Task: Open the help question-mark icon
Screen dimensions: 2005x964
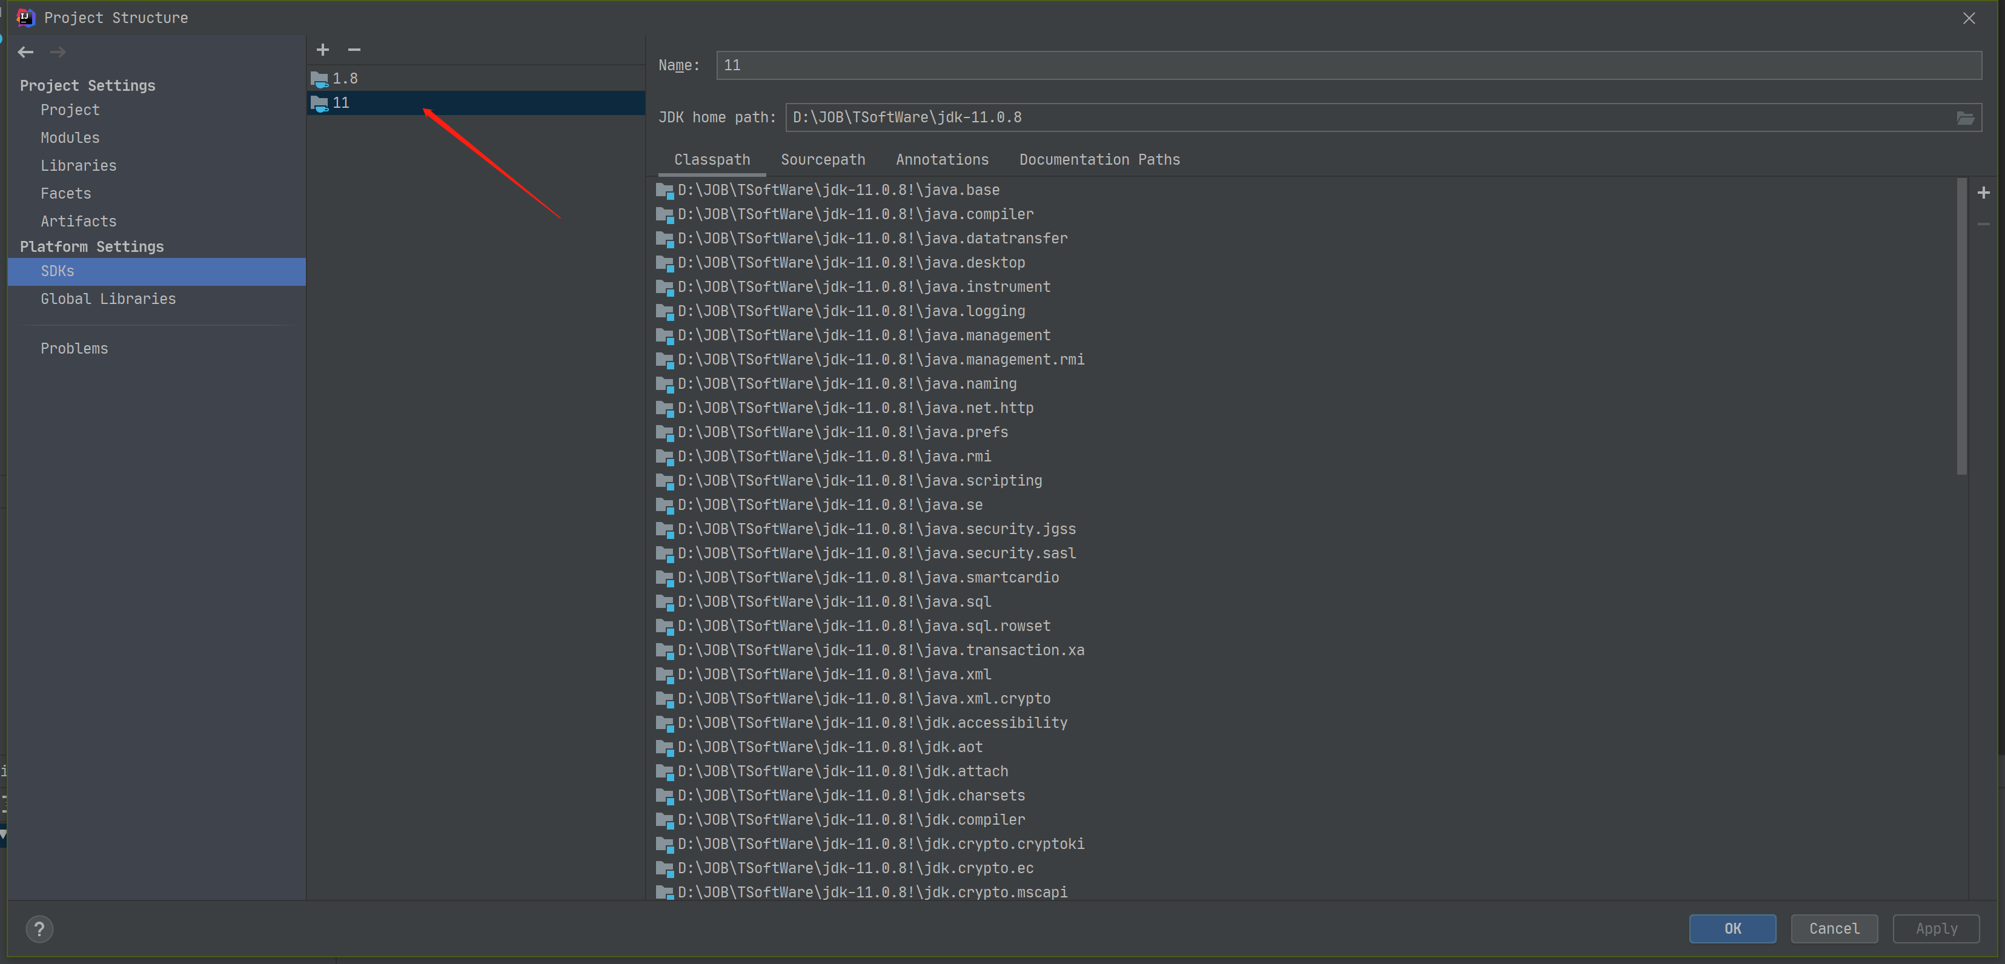Action: [x=39, y=928]
